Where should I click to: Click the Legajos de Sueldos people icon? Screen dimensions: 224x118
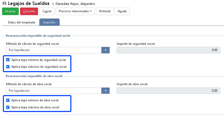4,3
